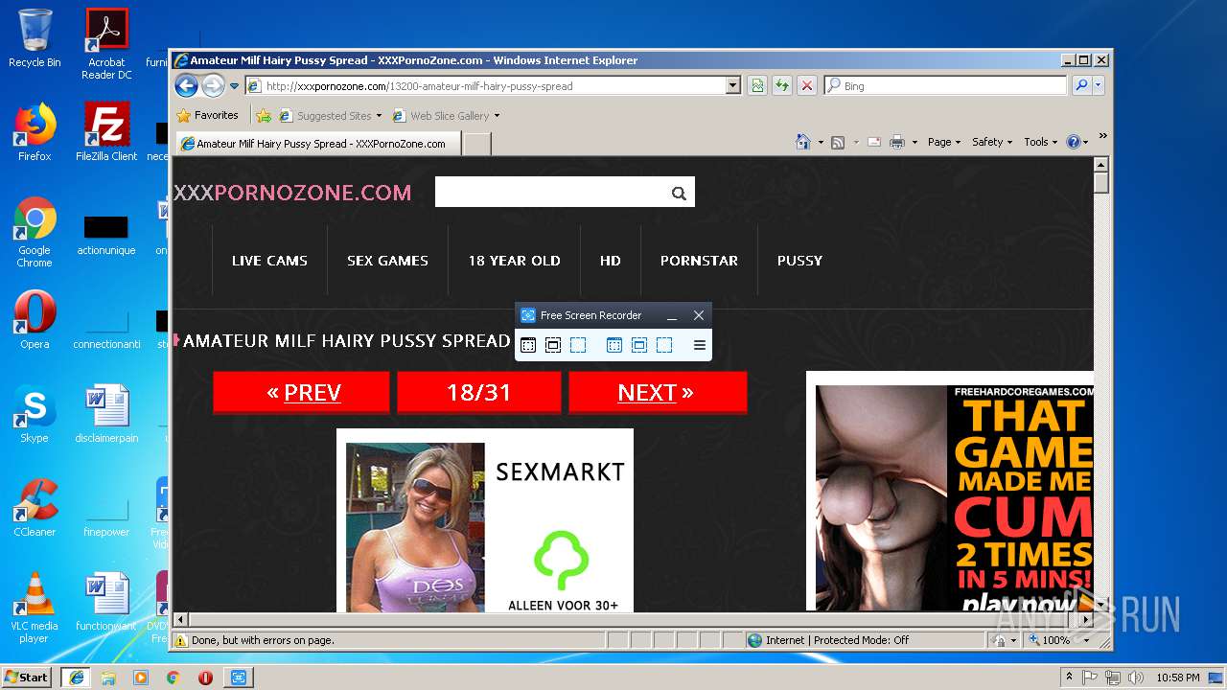Click blue window record icon in Screen Recorder

tap(614, 345)
